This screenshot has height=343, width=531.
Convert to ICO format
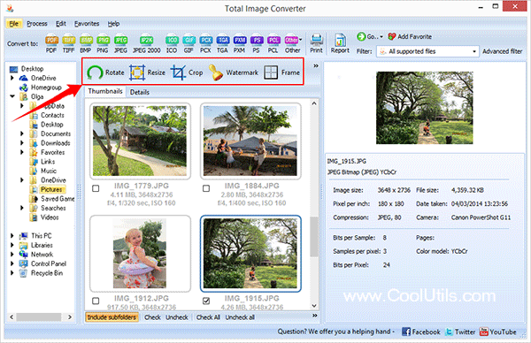pyautogui.click(x=172, y=44)
